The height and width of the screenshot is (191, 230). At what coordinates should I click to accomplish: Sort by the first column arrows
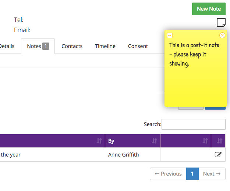99,141
